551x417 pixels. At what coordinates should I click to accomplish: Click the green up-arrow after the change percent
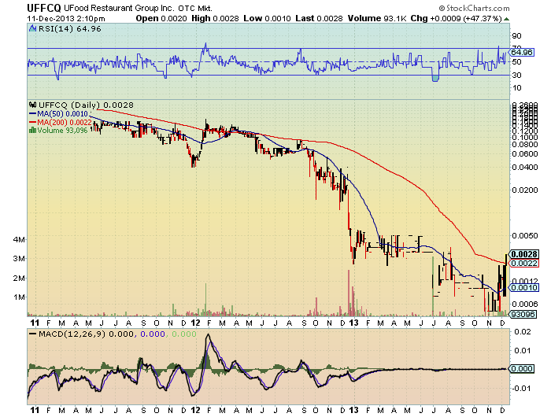[x=506, y=19]
